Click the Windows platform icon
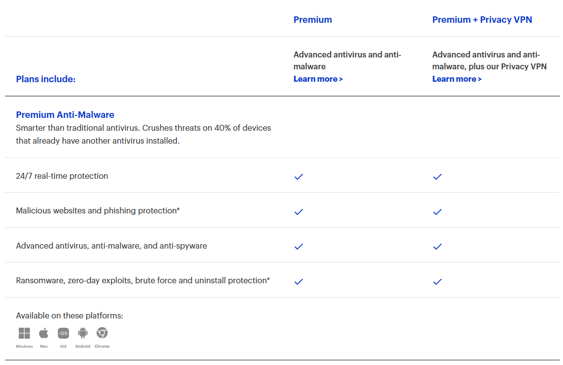 pyautogui.click(x=24, y=333)
